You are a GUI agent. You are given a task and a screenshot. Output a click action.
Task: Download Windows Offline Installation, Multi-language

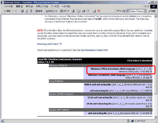pyautogui.click(x=113, y=69)
